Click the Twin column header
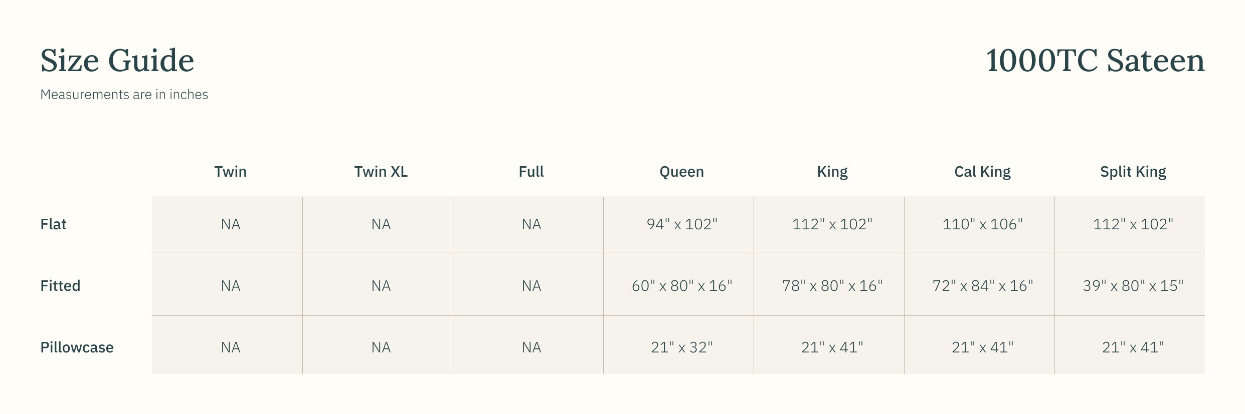 coord(230,172)
